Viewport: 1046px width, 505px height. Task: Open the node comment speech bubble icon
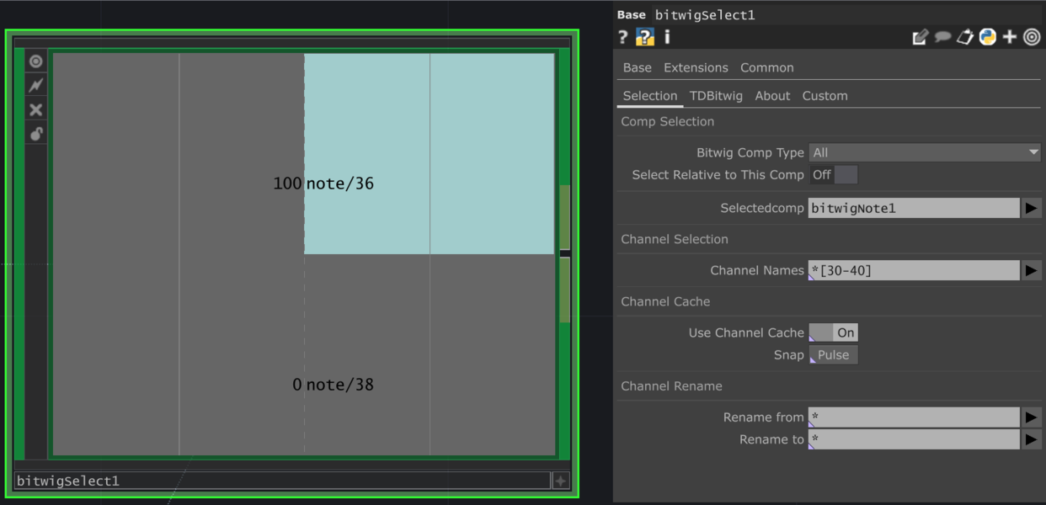click(x=942, y=36)
